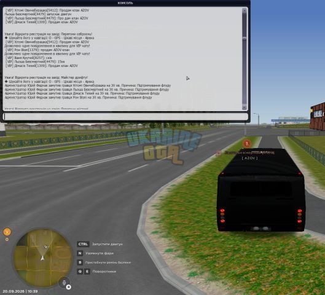Toggle the engine using the CTRL key hint
Image resolution: width=325 pixels, height=295 pixels.
[x=83, y=244]
